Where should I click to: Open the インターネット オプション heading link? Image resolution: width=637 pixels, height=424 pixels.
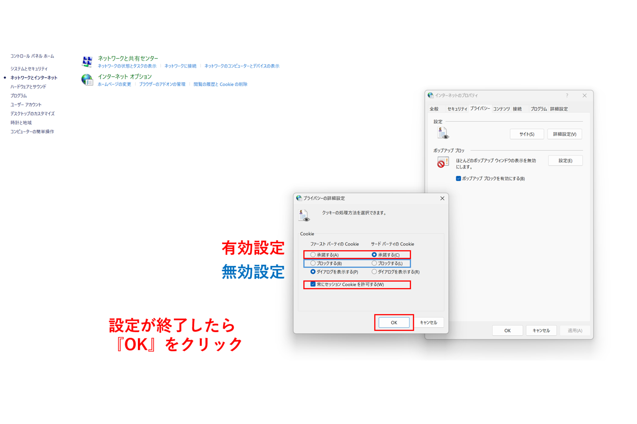[x=125, y=76]
